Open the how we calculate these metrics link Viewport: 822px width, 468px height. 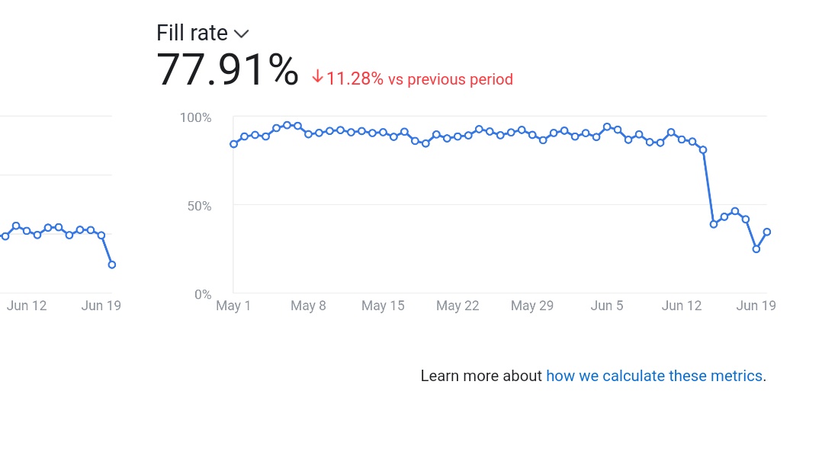pos(654,376)
